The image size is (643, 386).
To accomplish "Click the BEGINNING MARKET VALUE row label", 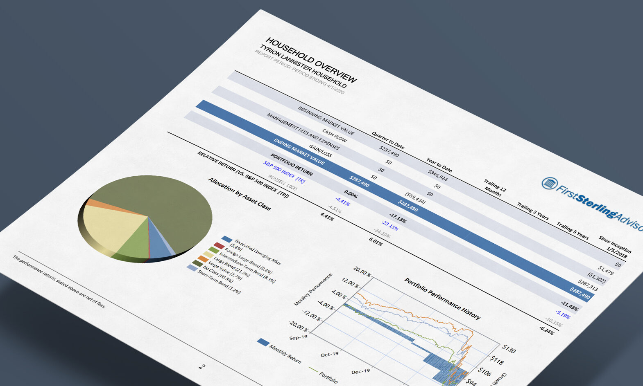I will [326, 121].
